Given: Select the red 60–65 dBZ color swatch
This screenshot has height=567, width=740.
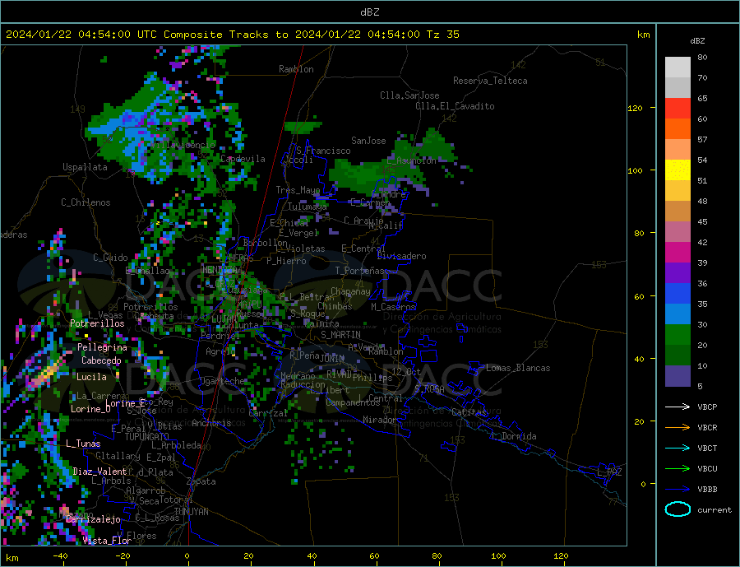Looking at the screenshot, I should [678, 108].
